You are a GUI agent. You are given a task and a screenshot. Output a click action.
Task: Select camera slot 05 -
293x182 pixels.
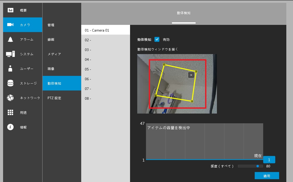(x=106, y=69)
